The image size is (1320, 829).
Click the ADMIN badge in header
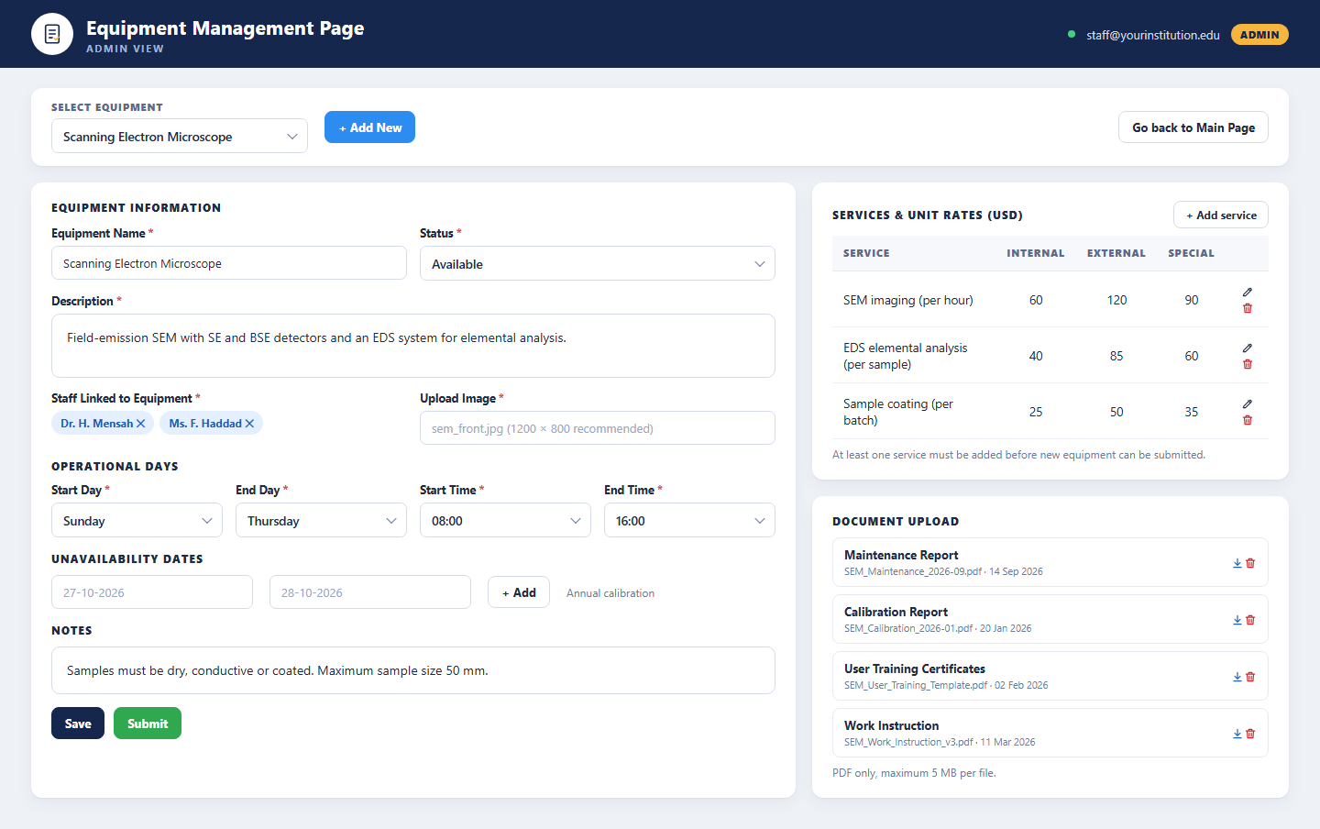(1259, 35)
